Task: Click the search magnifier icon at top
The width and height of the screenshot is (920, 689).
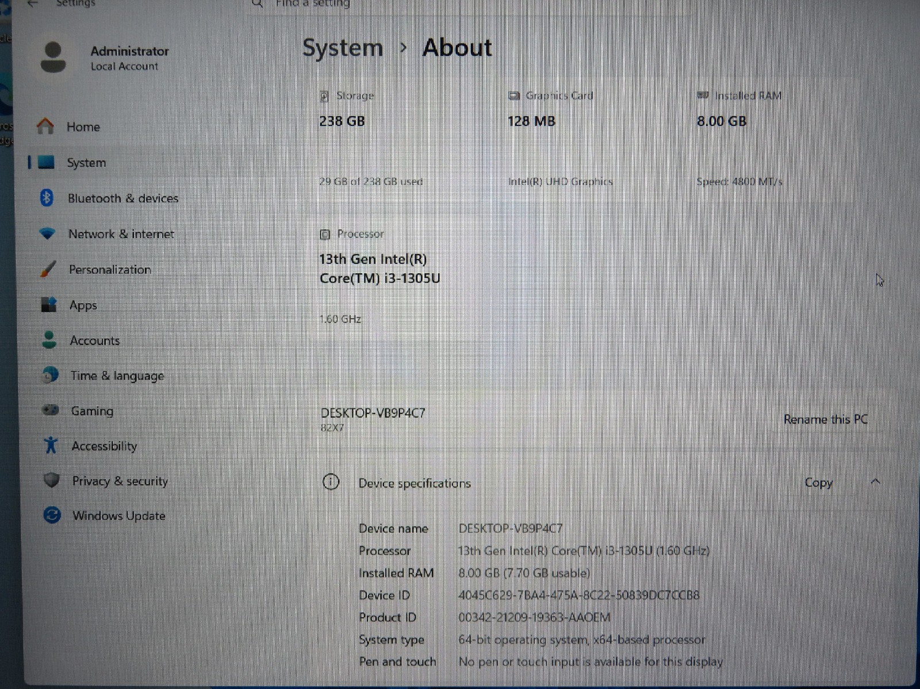Action: (x=257, y=3)
